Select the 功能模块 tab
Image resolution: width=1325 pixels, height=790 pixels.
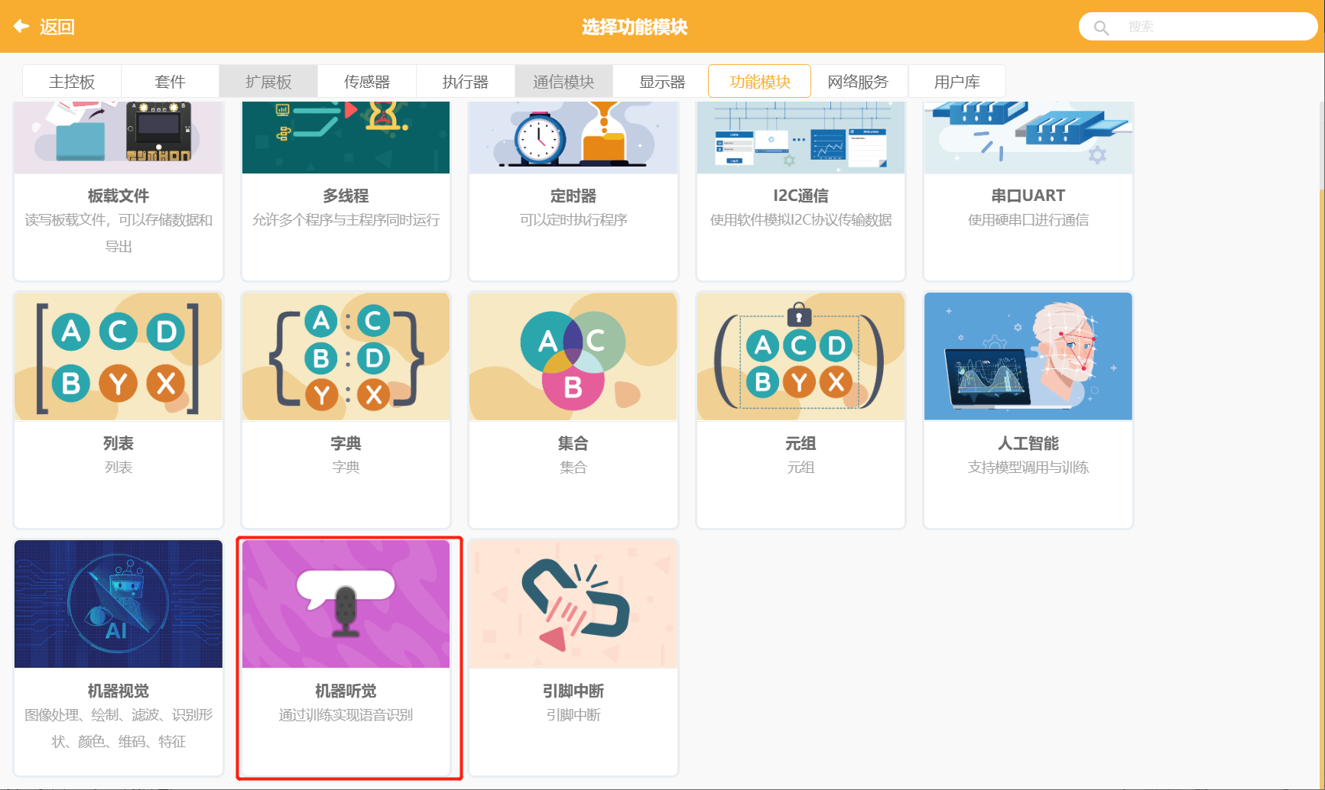[760, 82]
